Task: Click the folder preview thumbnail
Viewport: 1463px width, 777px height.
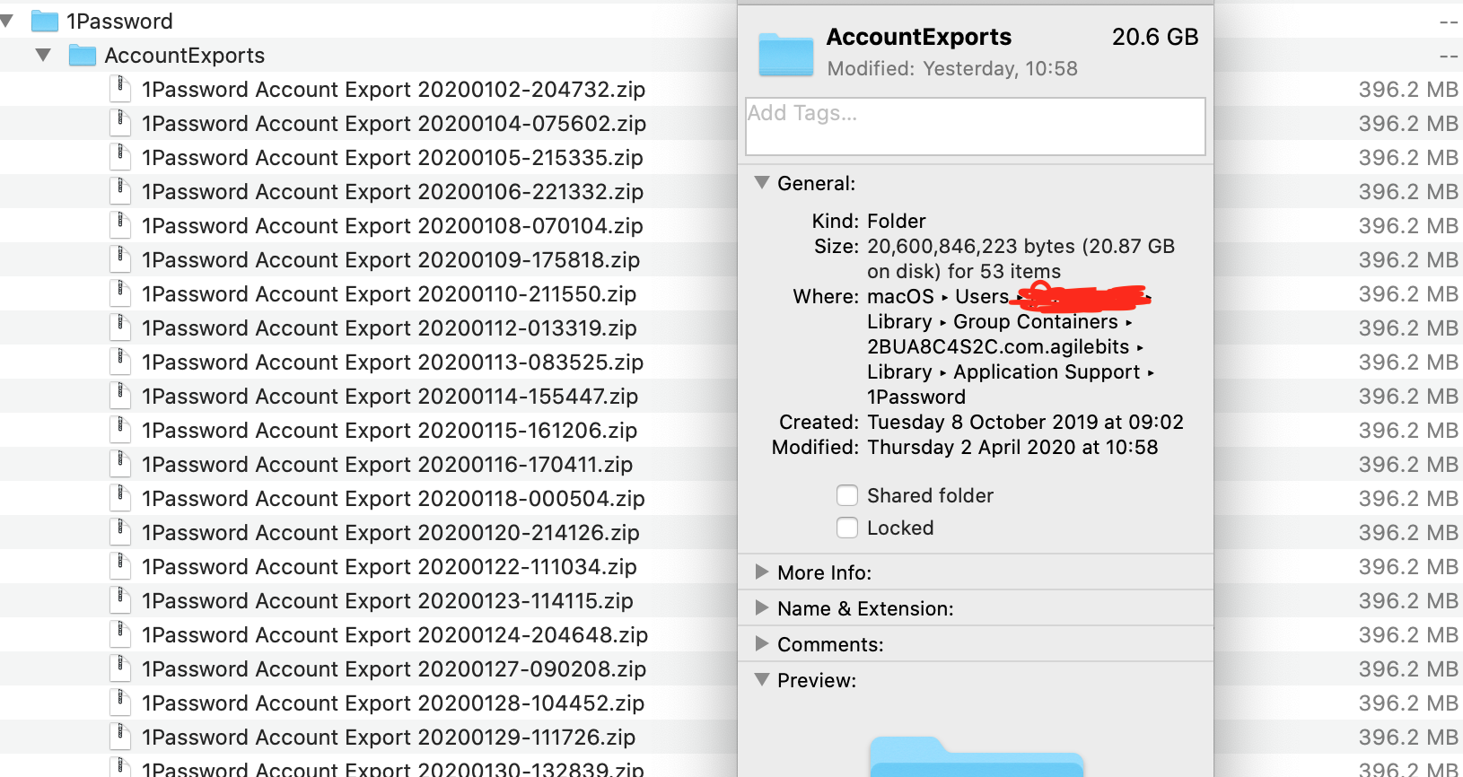Action: (977, 756)
